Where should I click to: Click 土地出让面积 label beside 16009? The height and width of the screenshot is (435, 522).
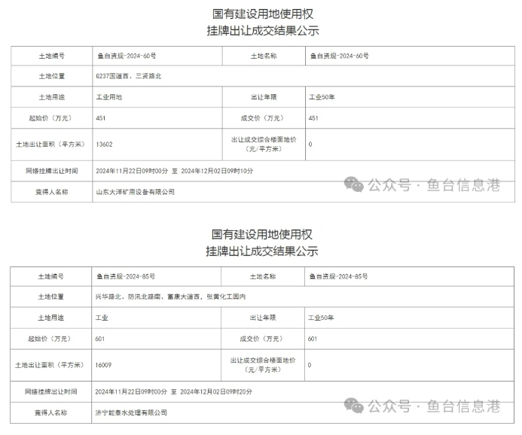50,365
